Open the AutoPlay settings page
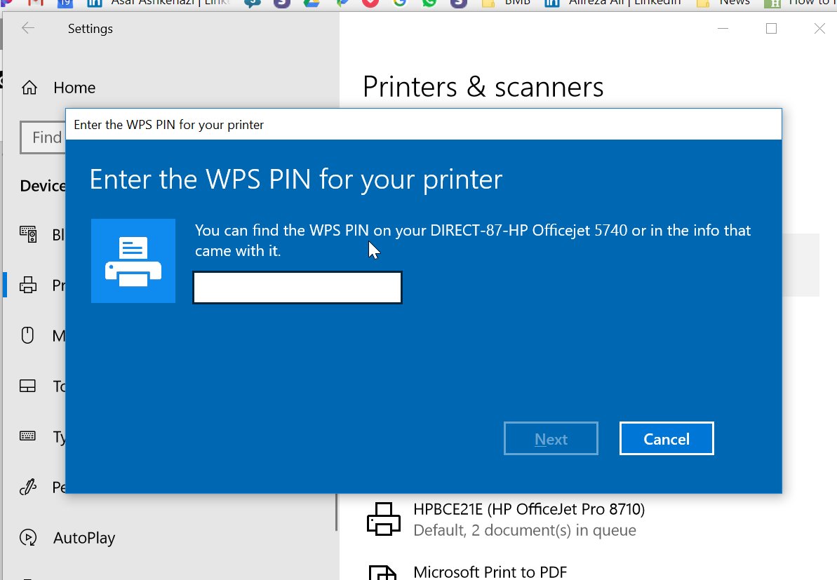This screenshot has width=837, height=580. tap(84, 538)
